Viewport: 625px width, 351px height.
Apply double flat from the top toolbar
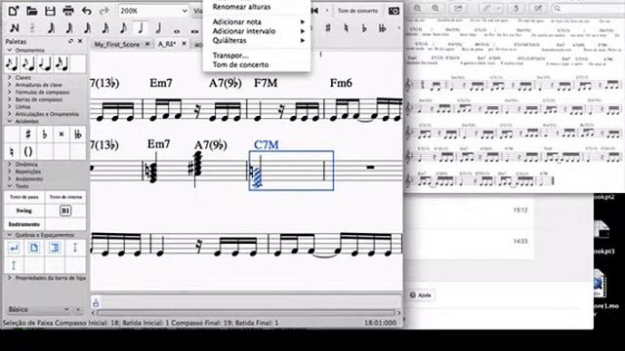coord(382,28)
